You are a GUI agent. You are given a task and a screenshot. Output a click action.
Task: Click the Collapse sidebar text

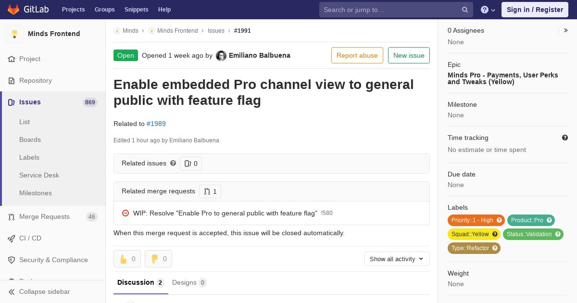[44, 291]
